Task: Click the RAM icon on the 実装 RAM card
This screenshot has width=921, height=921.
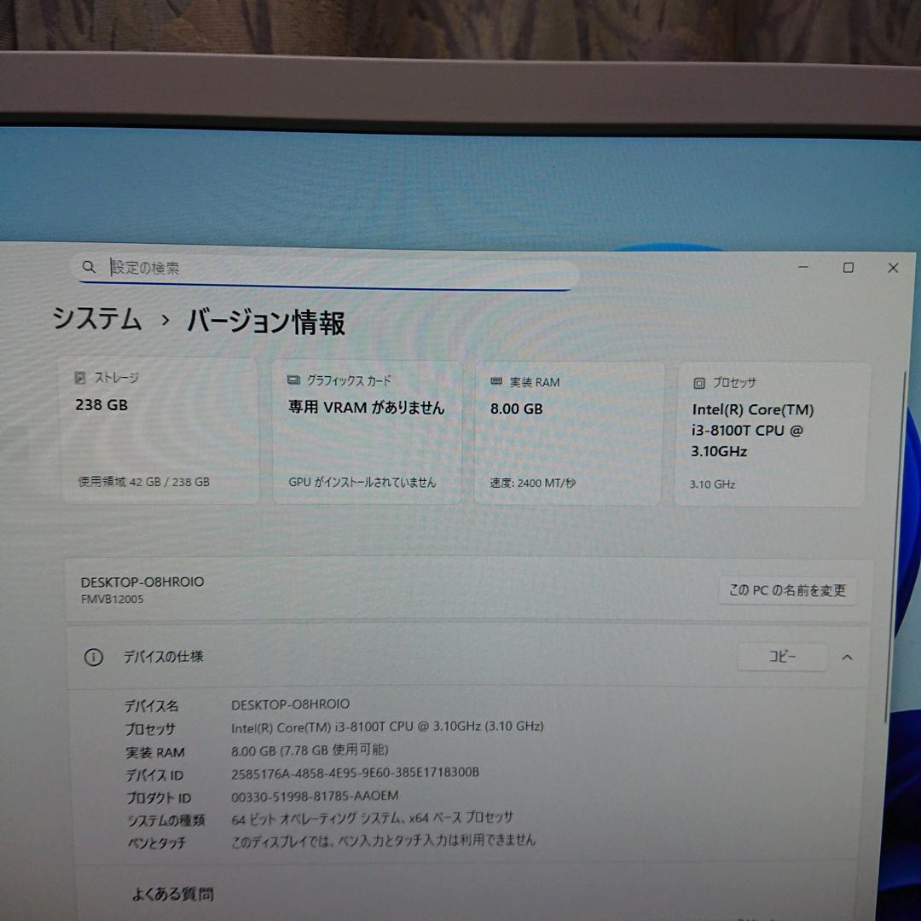Action: coord(495,382)
